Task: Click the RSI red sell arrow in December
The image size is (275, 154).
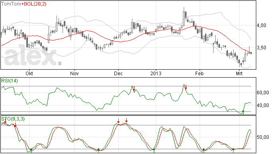Action: (134, 89)
